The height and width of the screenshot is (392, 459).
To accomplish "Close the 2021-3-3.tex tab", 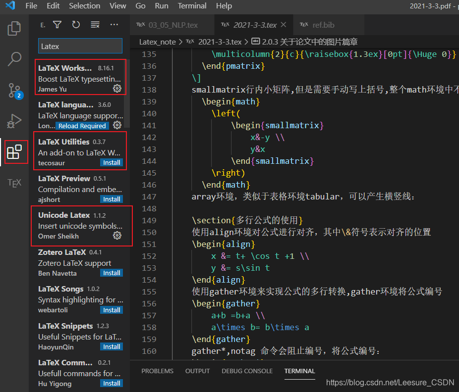I will (284, 25).
